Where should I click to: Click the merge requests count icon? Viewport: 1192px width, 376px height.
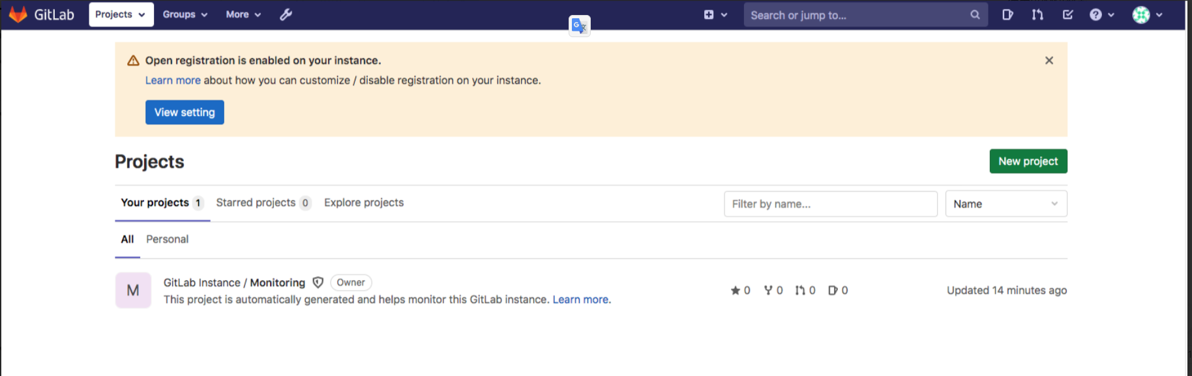coord(800,291)
